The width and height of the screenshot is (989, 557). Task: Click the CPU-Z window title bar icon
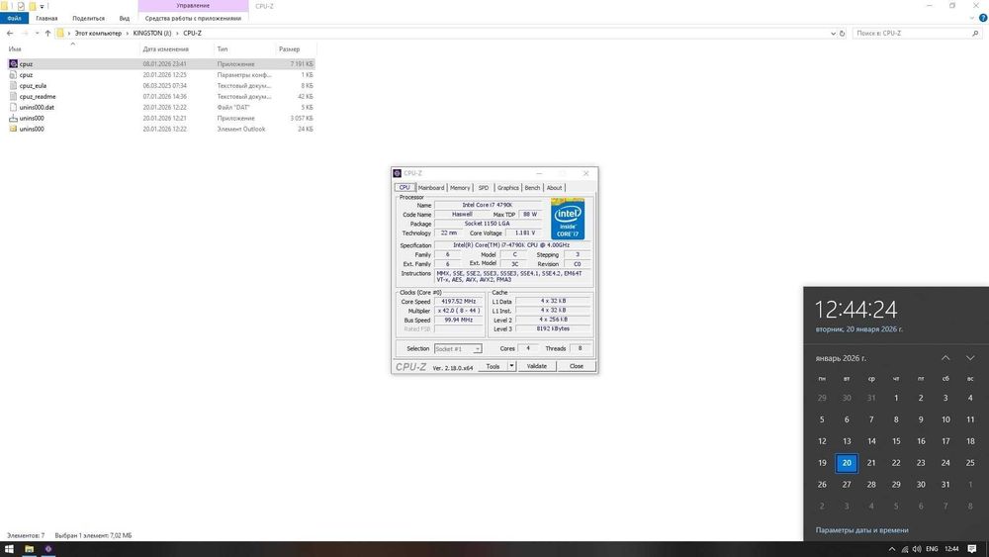click(397, 173)
